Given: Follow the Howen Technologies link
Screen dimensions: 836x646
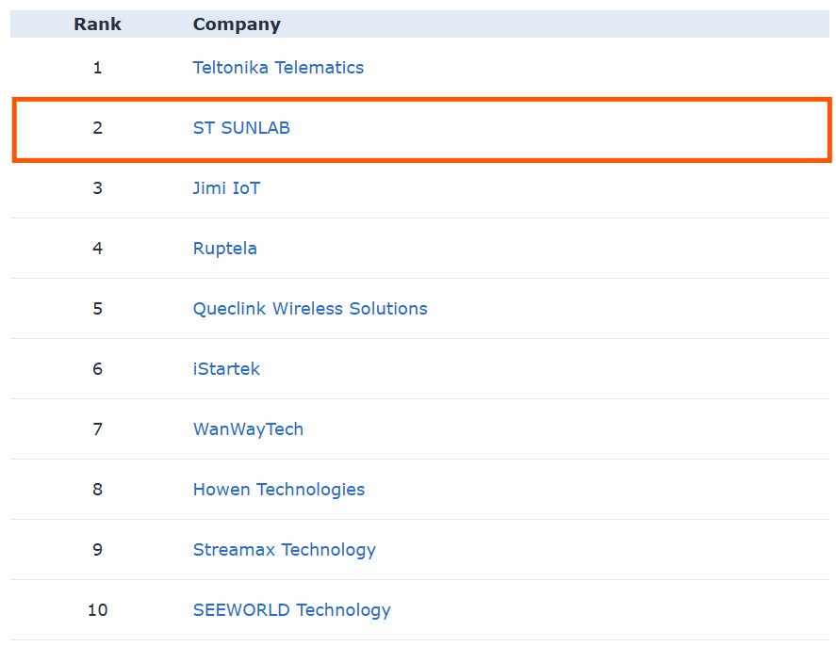Looking at the screenshot, I should 278,490.
